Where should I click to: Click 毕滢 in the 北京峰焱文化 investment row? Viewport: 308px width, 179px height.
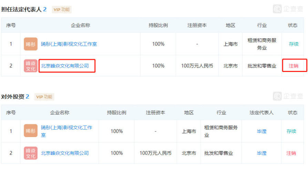261,153
